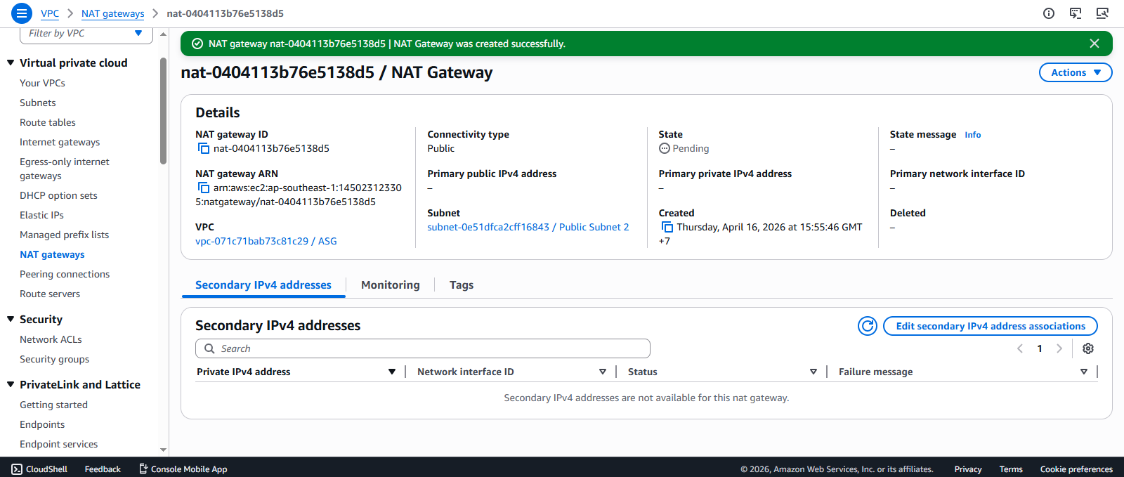Open the feedback screen icon in header

pos(1076,13)
